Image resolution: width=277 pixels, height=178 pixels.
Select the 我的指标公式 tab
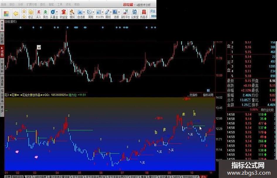tap(190, 177)
